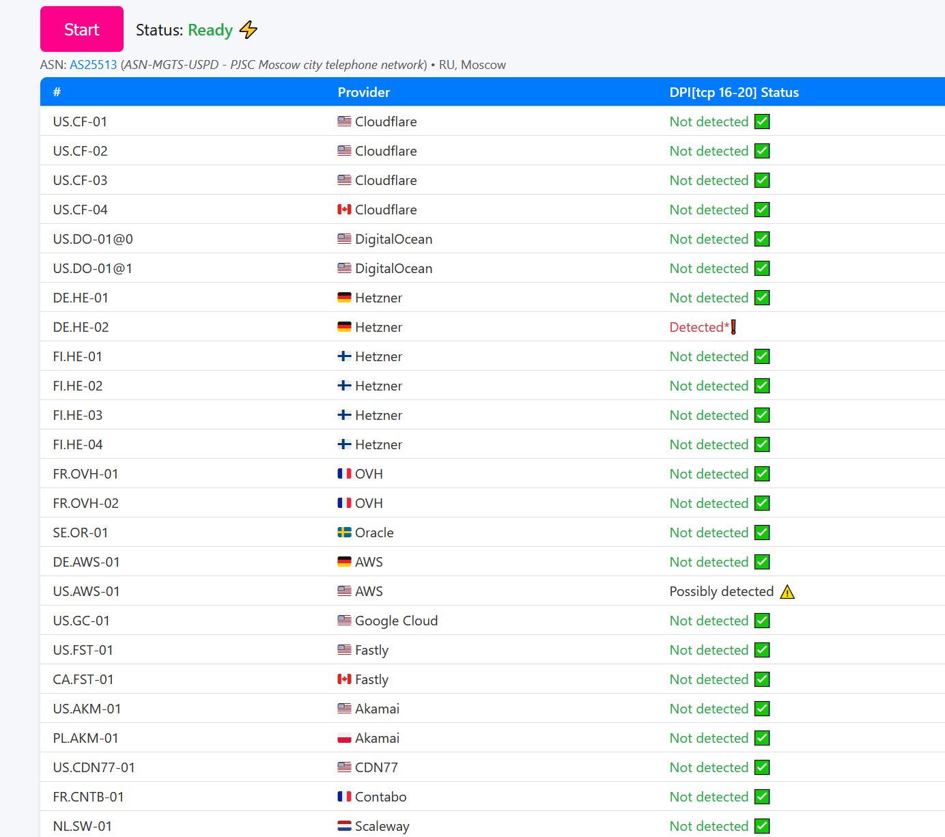
Task: Click the green 'Ready' status text
Action: pos(210,30)
